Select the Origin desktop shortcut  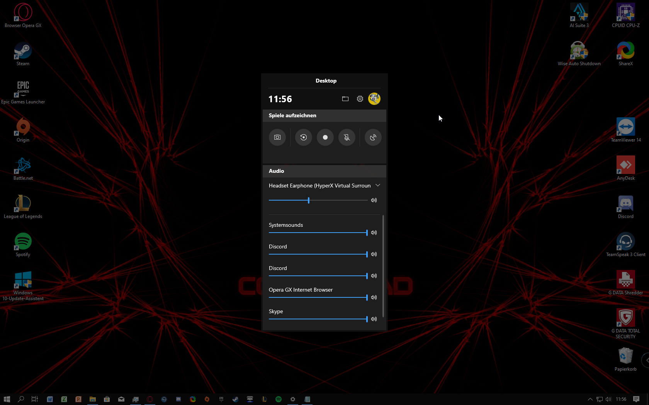point(23,130)
